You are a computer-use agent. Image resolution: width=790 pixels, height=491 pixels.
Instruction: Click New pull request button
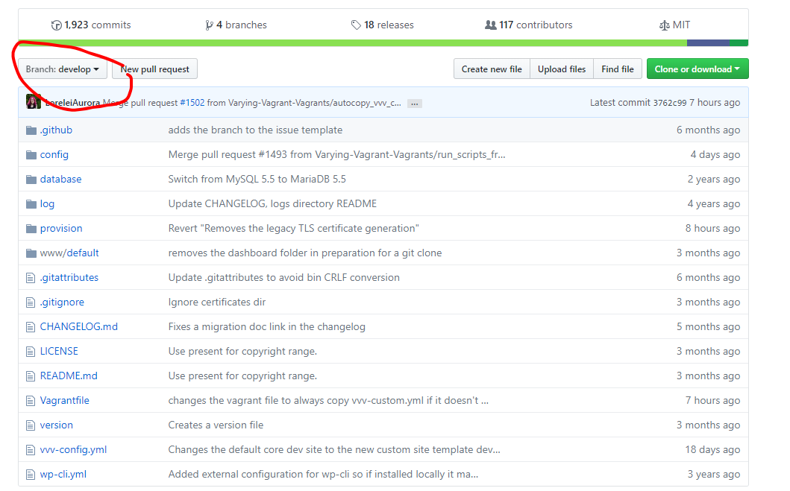coord(154,69)
